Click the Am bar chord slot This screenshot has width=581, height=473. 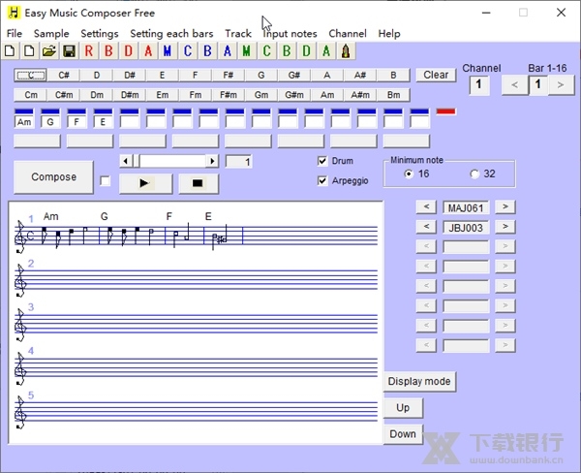pyautogui.click(x=24, y=122)
